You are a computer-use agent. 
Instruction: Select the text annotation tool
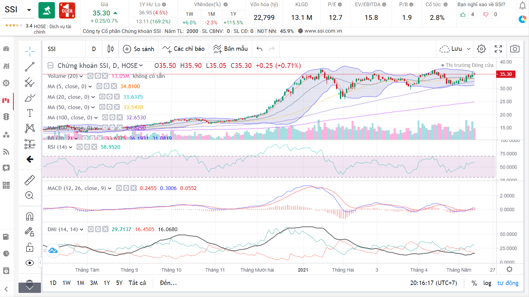tap(30, 113)
